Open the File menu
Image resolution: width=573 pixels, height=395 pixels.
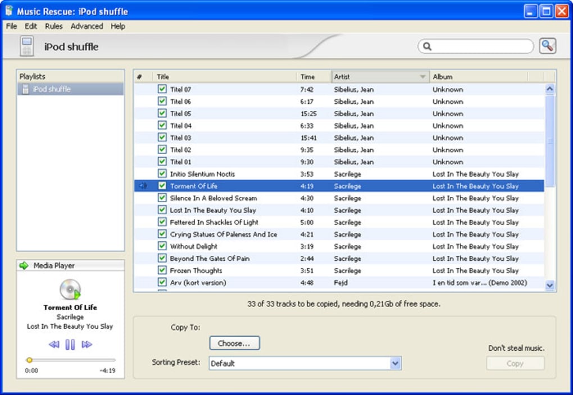[x=11, y=26]
